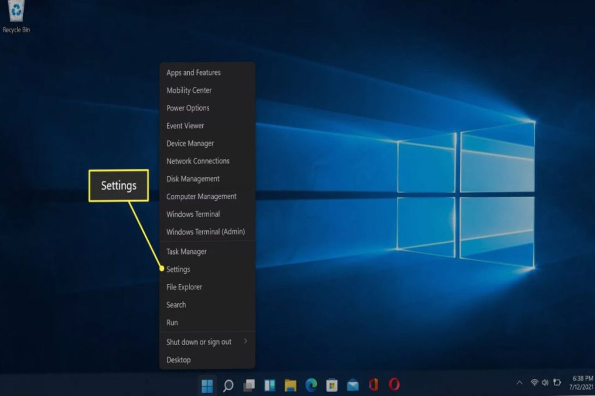This screenshot has height=396, width=595.
Task: Select Mobility Center from the menu
Action: (207, 90)
